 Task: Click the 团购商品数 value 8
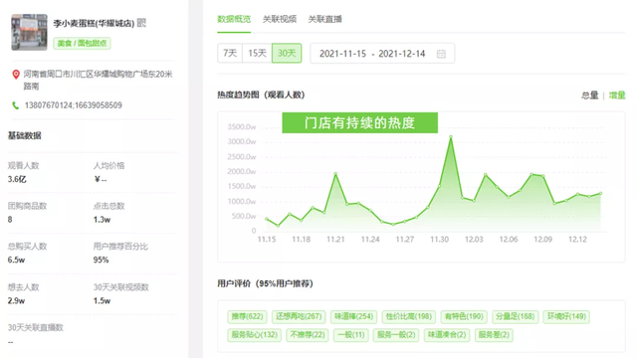(x=10, y=220)
